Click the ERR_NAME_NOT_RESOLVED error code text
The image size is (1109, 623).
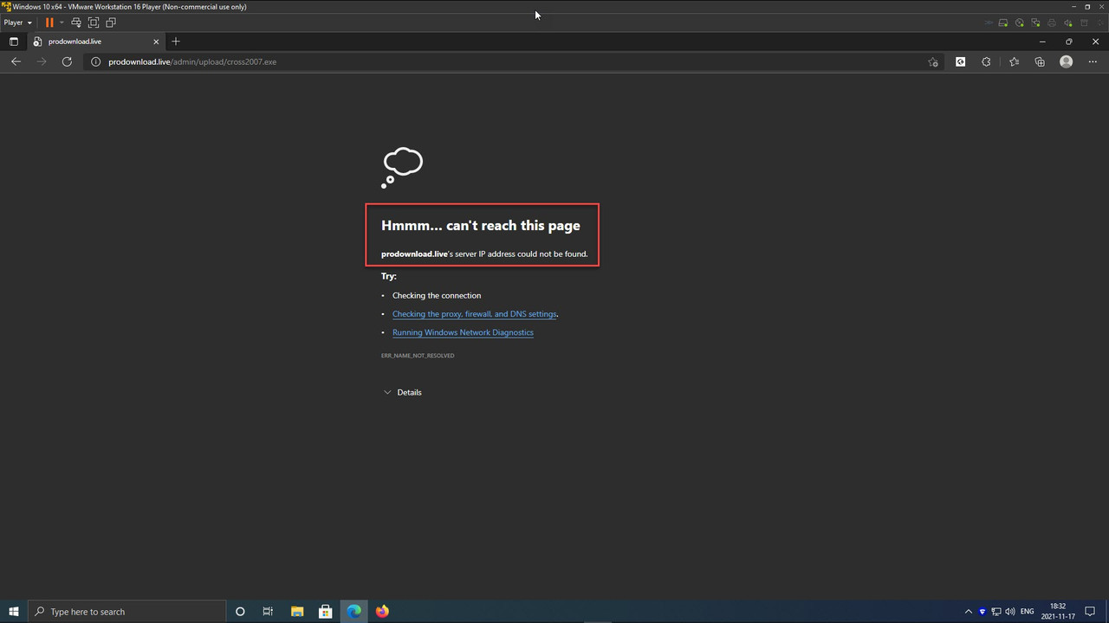click(x=418, y=356)
